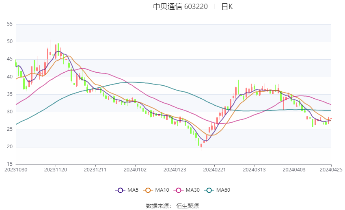
Task: Hide the MA10 line via its label
Action: (162, 190)
